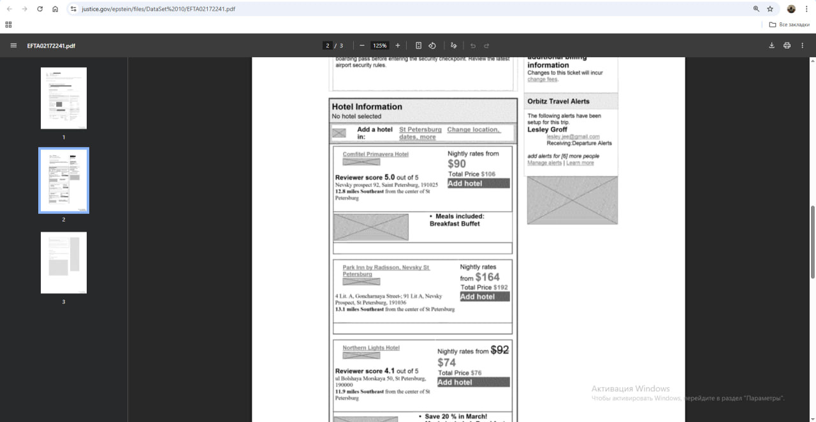The height and width of the screenshot is (422, 816).
Task: Open the Chrome profile avatar
Action: [x=791, y=9]
